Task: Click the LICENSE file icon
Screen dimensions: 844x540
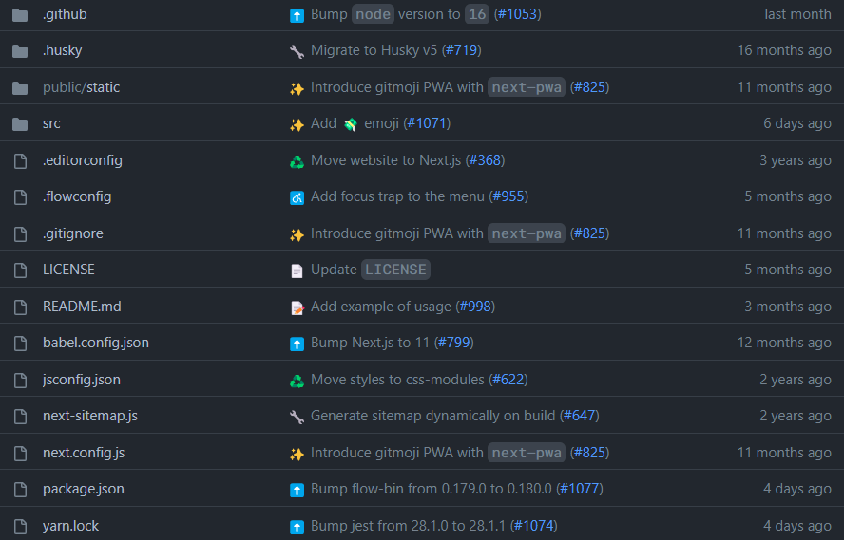Action: [20, 270]
